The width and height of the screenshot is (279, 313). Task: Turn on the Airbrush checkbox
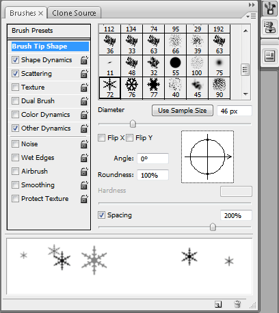point(15,172)
